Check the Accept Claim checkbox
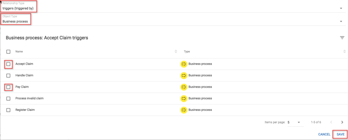Viewport: 348px width, 140px height. pyautogui.click(x=8, y=64)
